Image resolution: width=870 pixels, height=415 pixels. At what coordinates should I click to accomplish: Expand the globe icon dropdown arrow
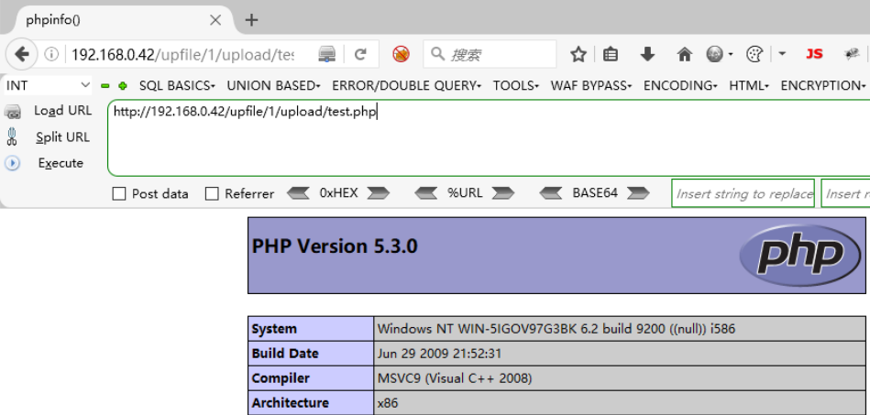click(731, 54)
